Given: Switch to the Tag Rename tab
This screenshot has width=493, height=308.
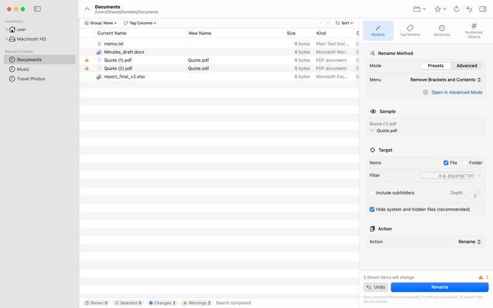Looking at the screenshot, I should [x=410, y=30].
